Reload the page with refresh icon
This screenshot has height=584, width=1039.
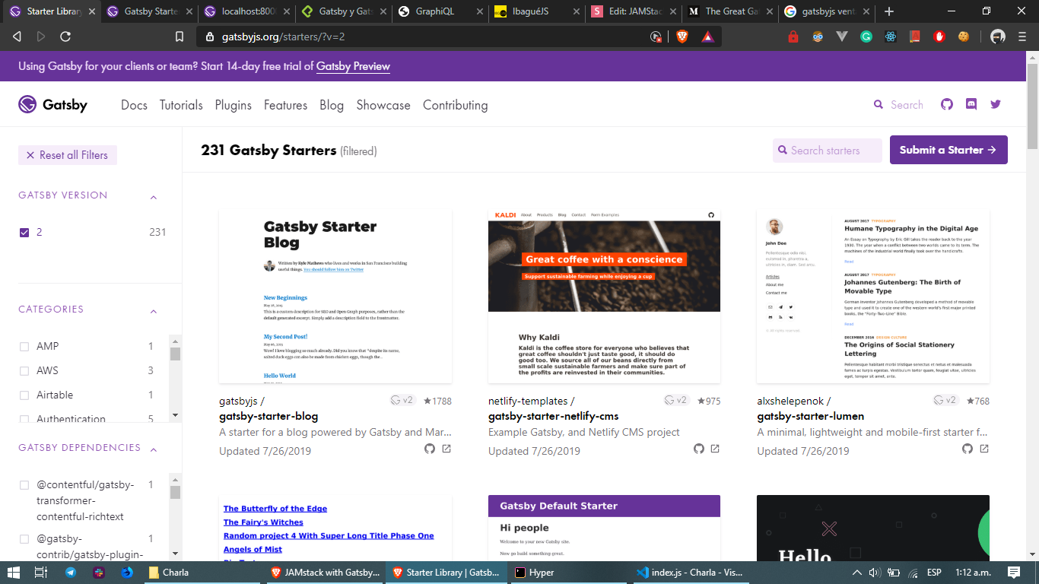65,36
